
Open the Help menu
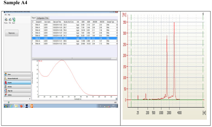9,15
